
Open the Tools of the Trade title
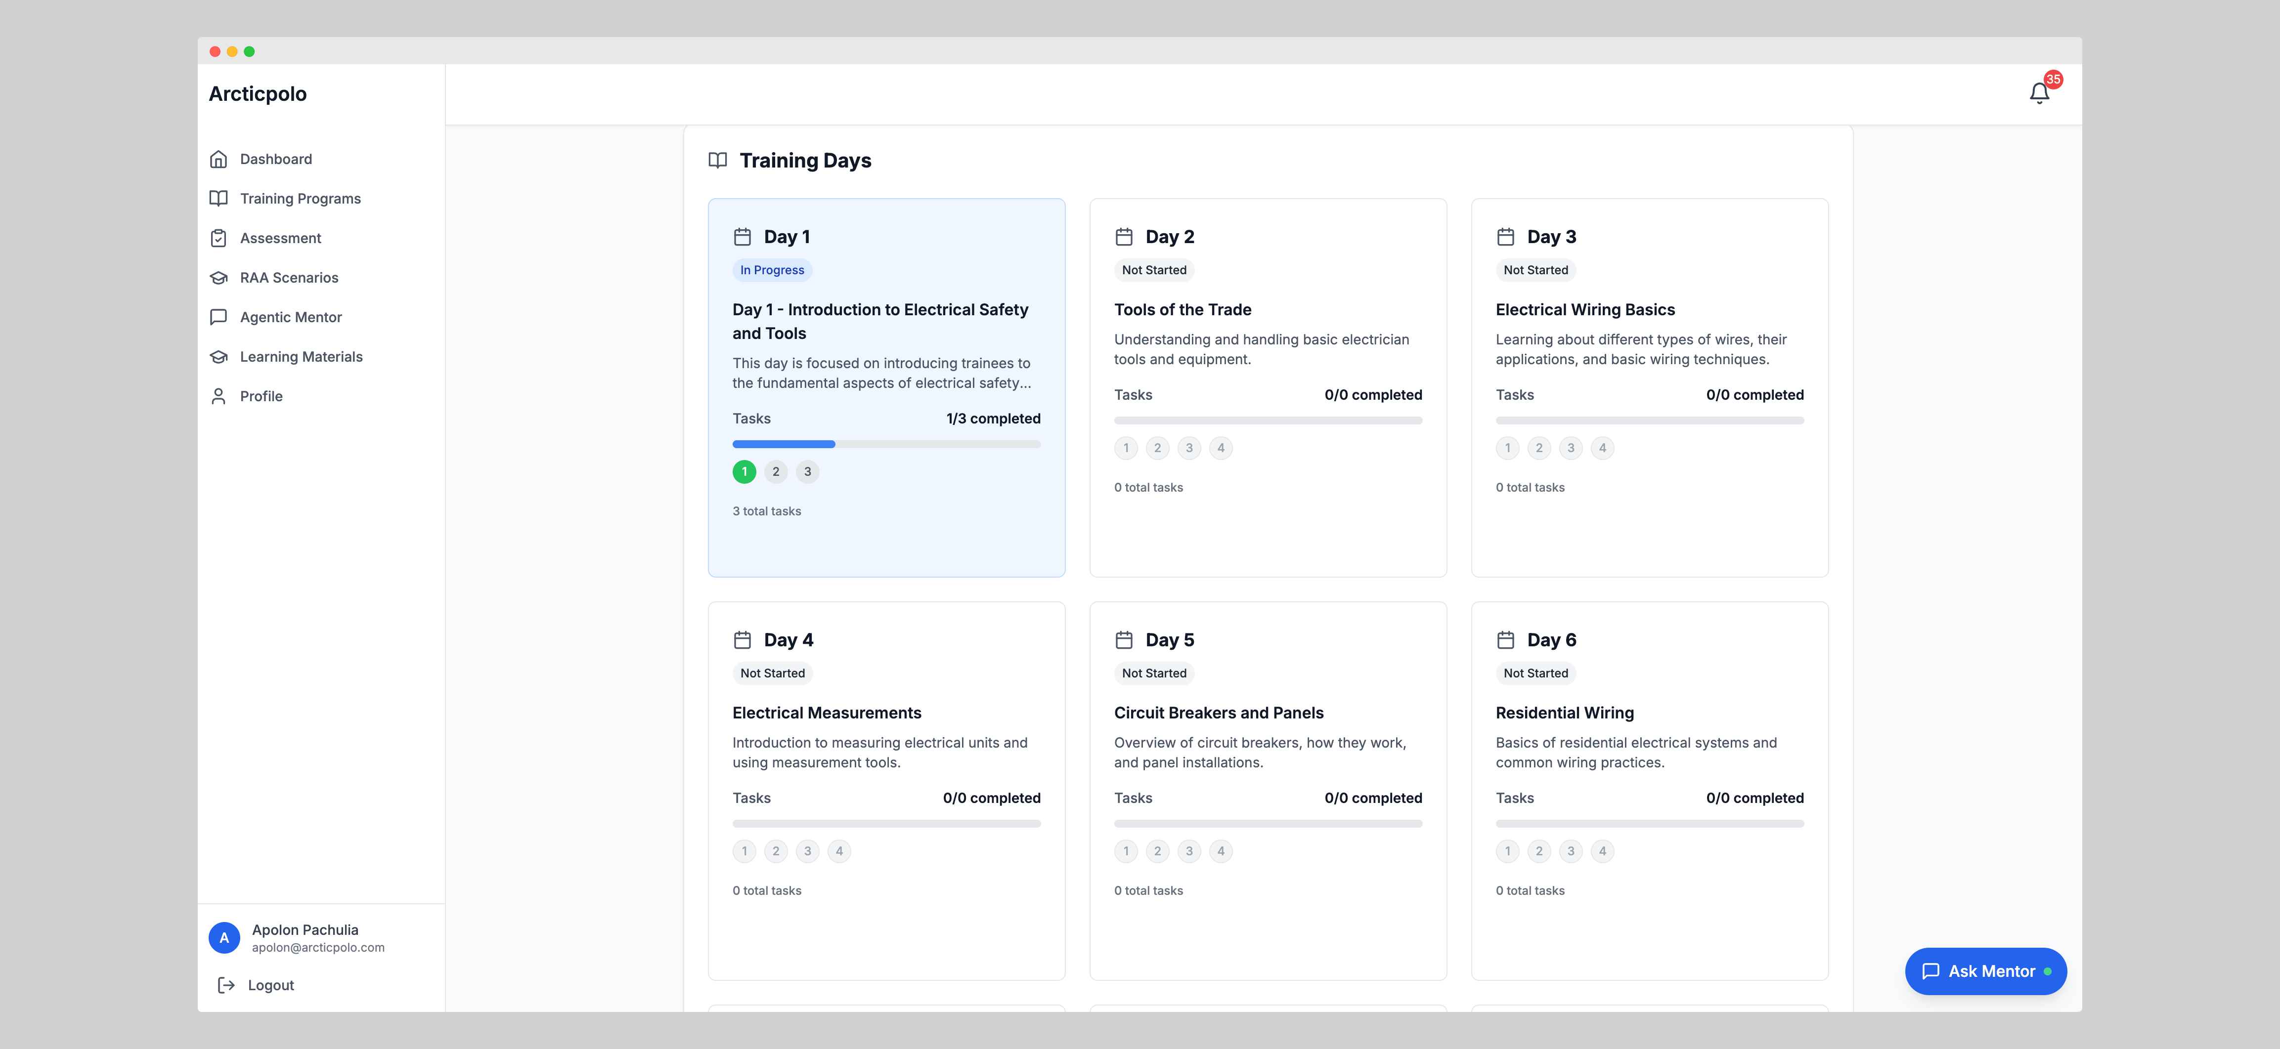click(1183, 310)
